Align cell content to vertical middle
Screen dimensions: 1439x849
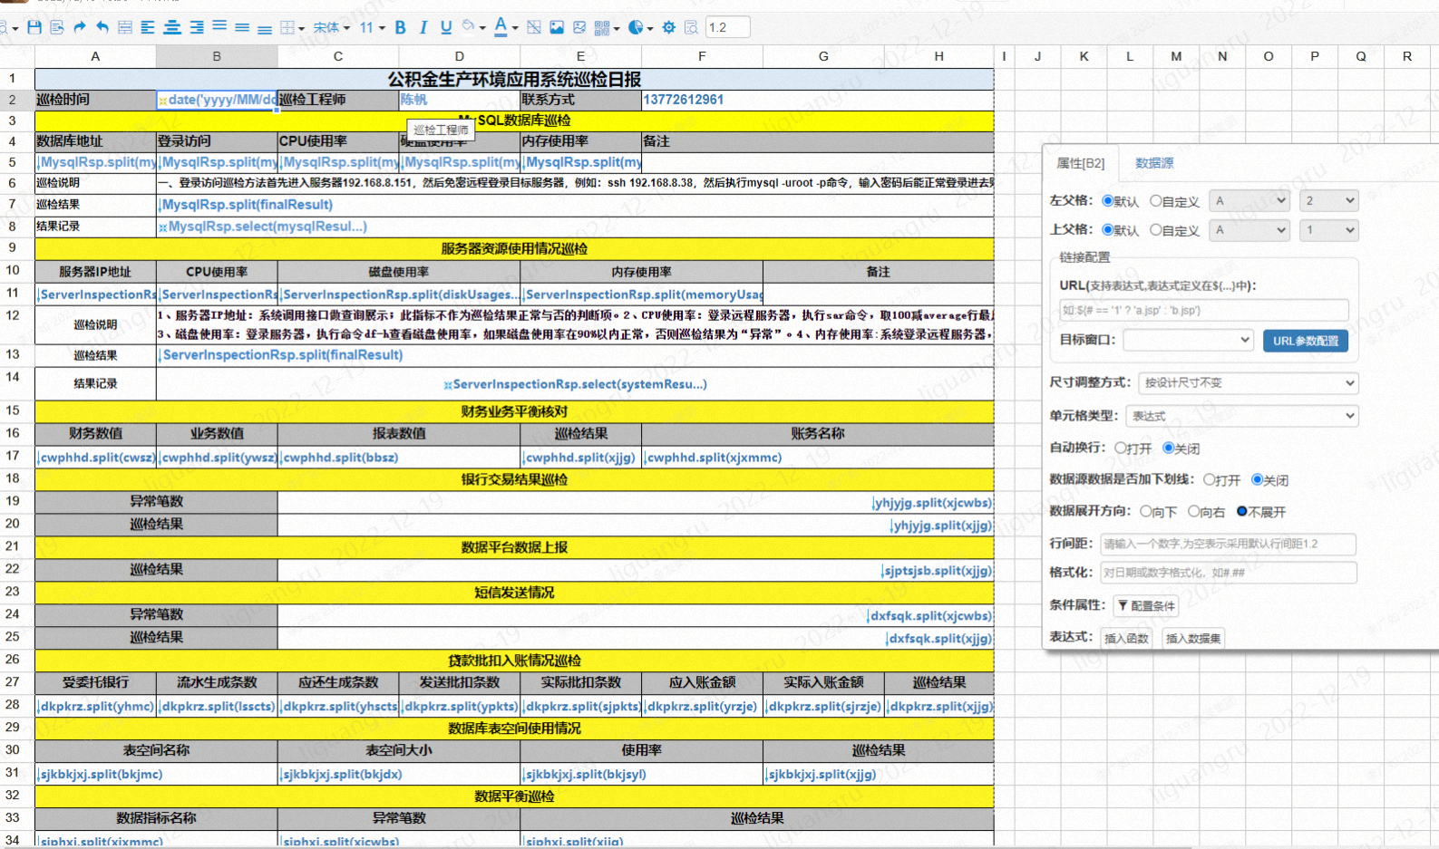coord(242,27)
